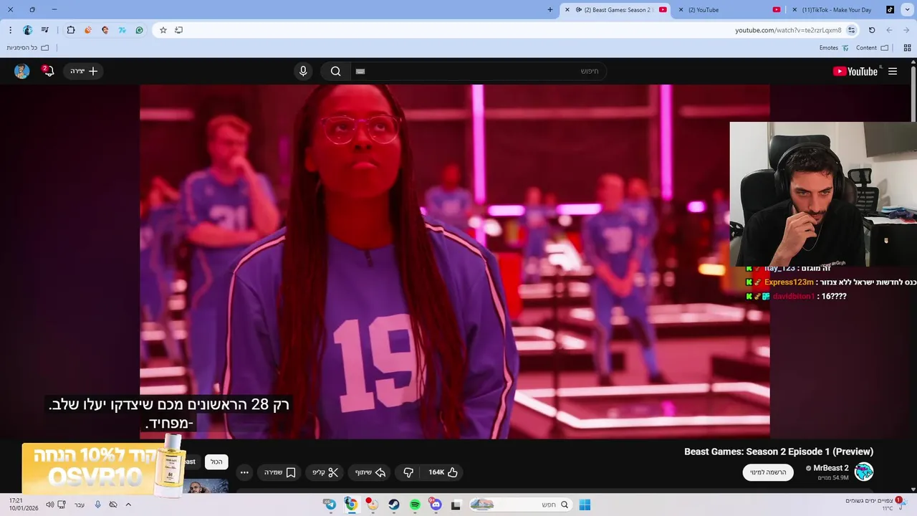Switch to the TikTok Make Your Day tab
Viewport: 917px width, 516px height.
(843, 10)
